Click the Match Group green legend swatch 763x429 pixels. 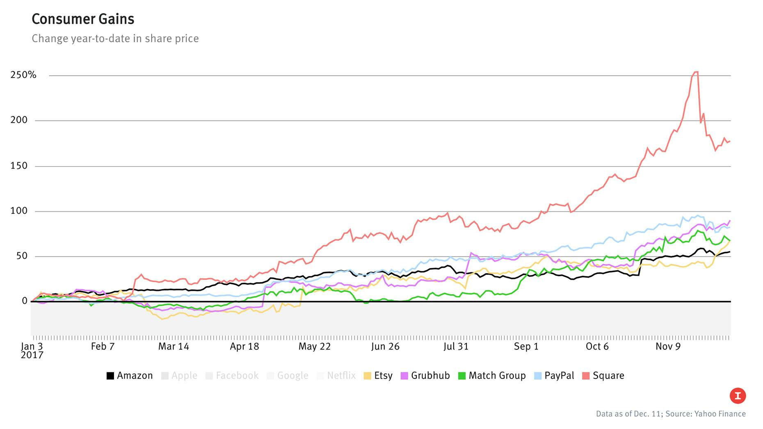click(462, 376)
